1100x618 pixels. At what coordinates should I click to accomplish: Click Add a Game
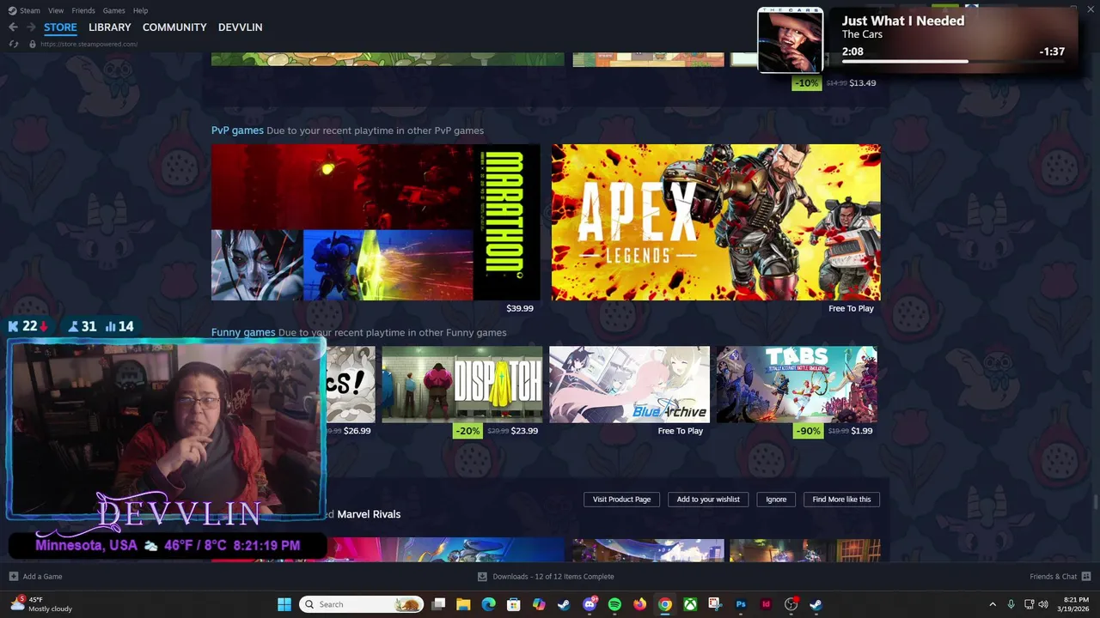coord(42,577)
